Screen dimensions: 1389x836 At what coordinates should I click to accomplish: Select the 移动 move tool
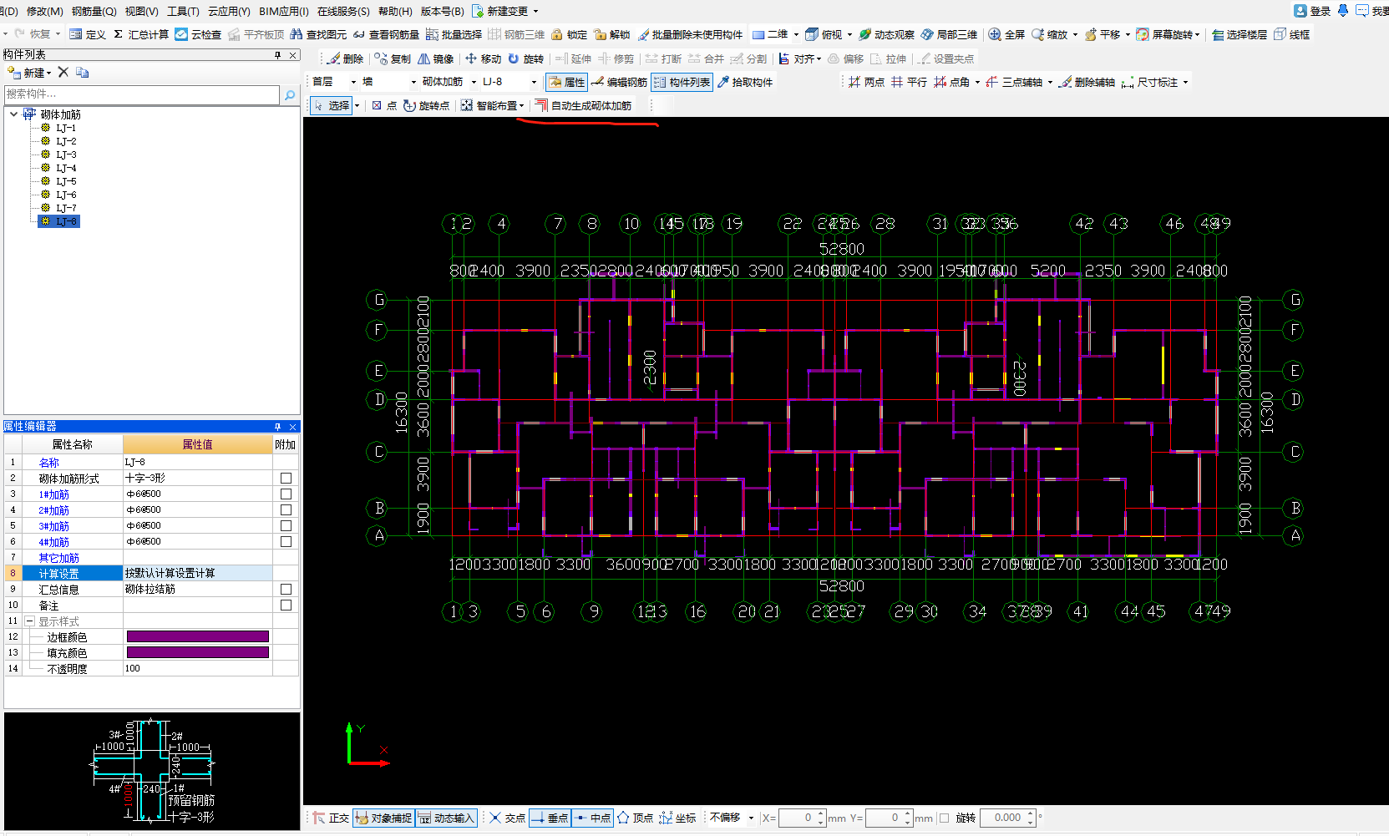pos(483,58)
